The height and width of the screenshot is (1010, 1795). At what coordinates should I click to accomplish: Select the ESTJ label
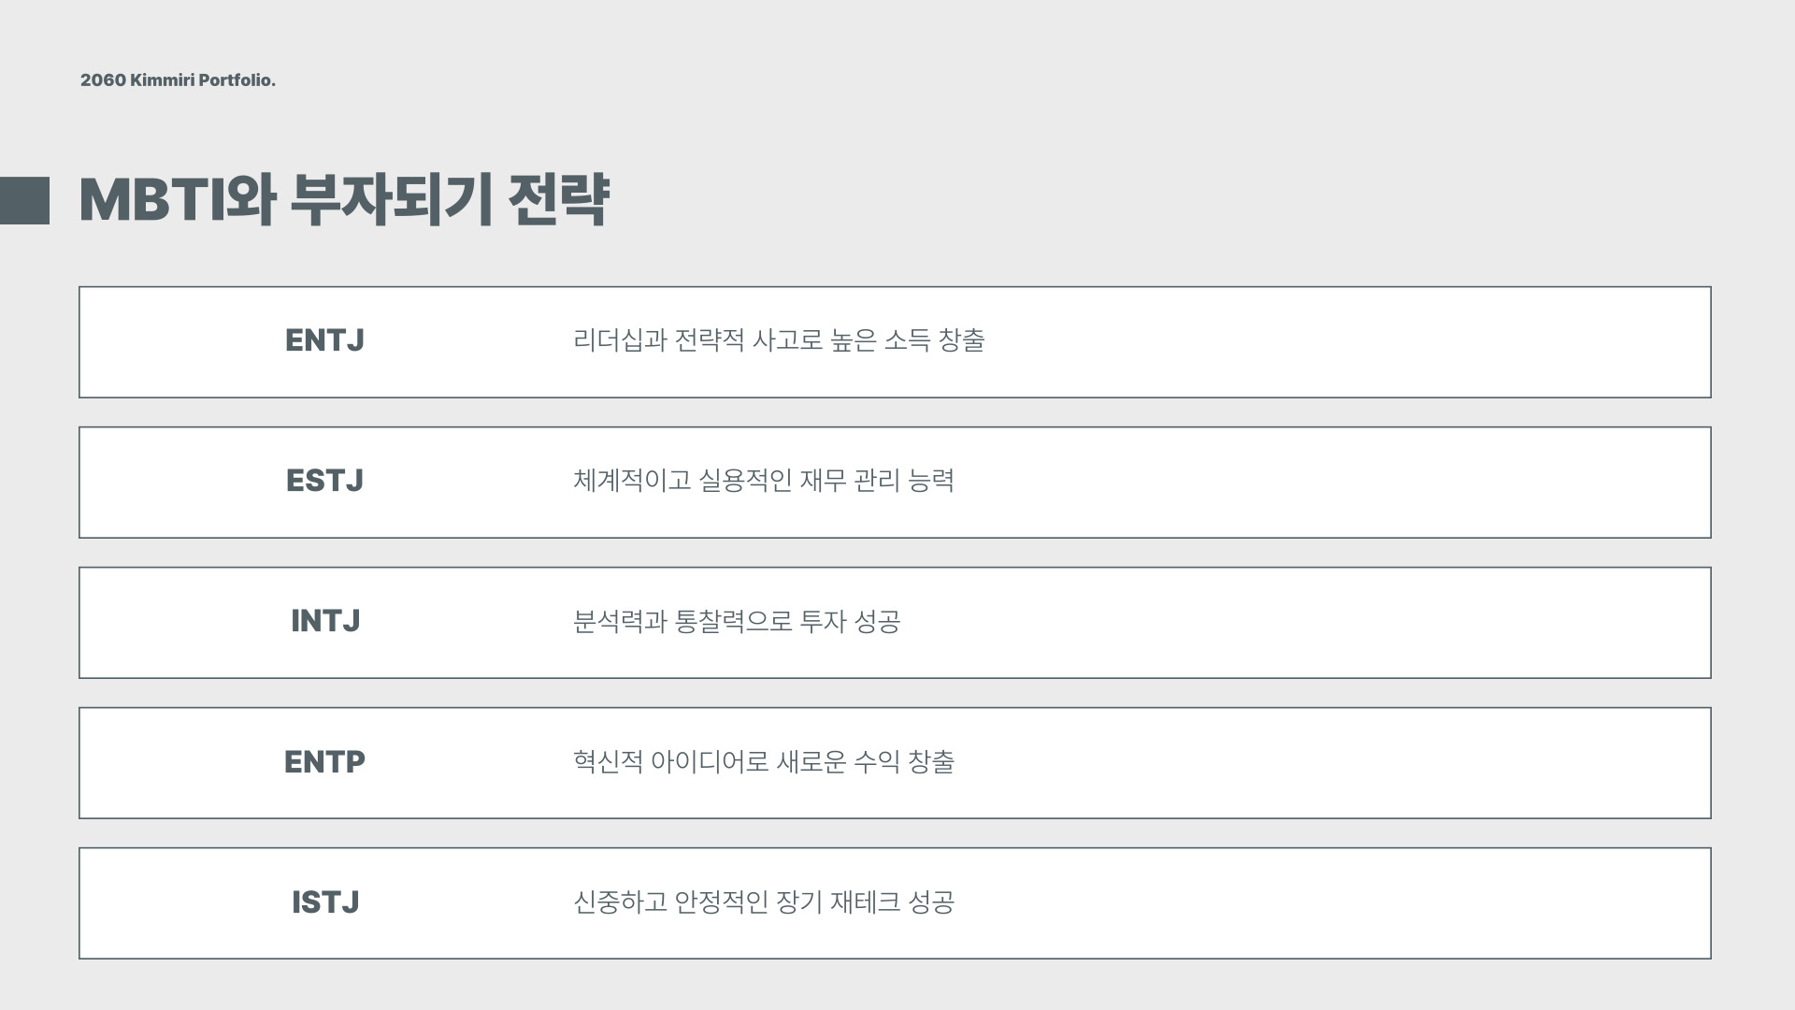[324, 481]
